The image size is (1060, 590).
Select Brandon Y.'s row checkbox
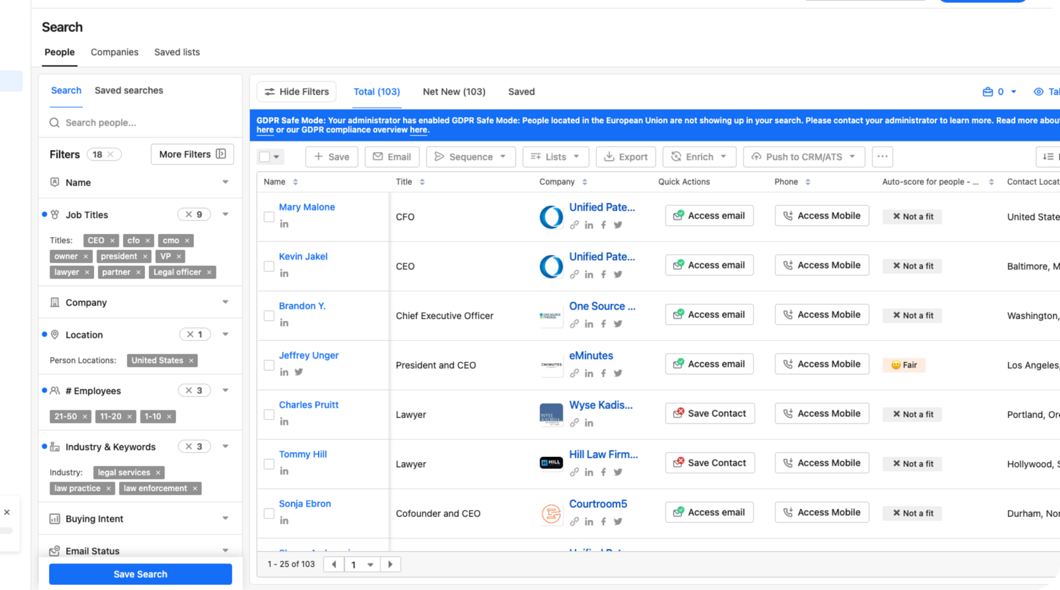[x=269, y=316]
